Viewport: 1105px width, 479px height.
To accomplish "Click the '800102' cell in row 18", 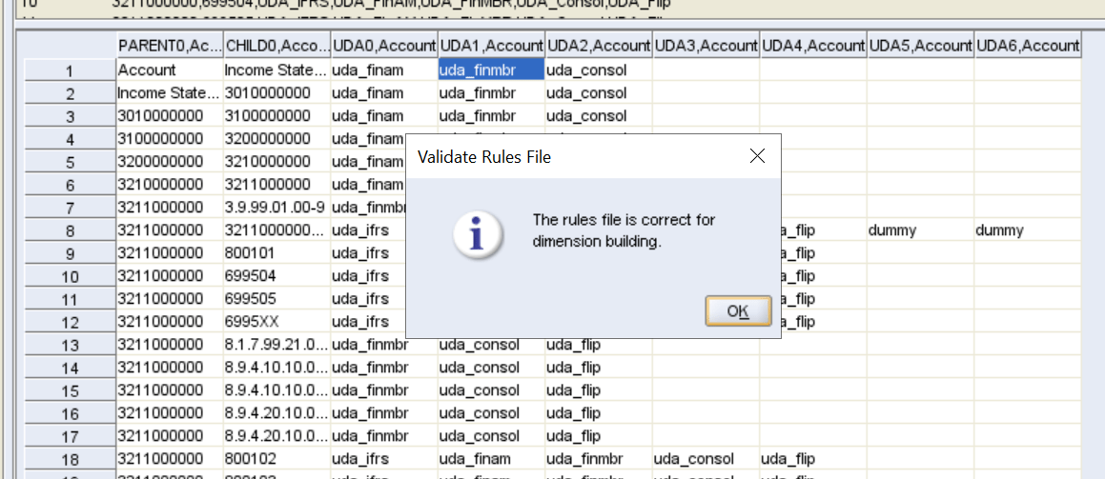I will pyautogui.click(x=276, y=459).
